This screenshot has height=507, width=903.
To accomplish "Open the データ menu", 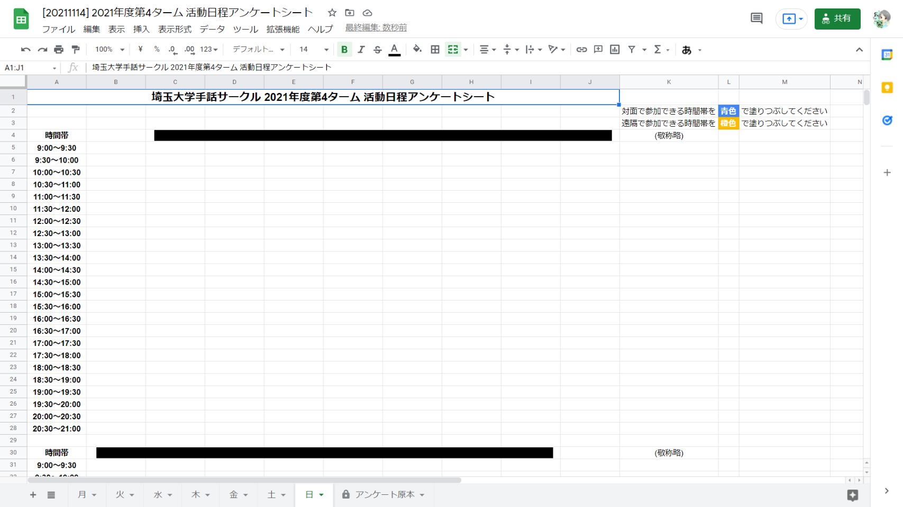I will [212, 29].
